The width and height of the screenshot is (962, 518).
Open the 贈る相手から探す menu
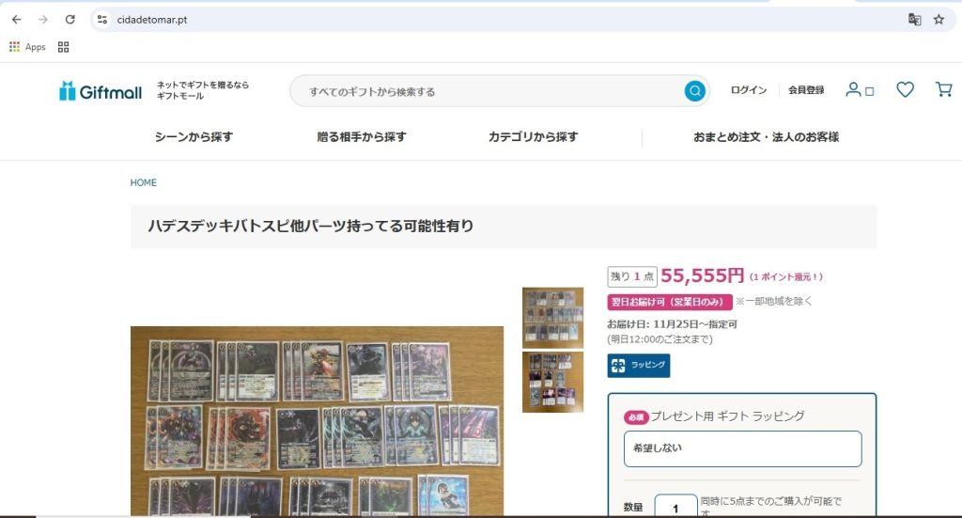click(x=362, y=137)
